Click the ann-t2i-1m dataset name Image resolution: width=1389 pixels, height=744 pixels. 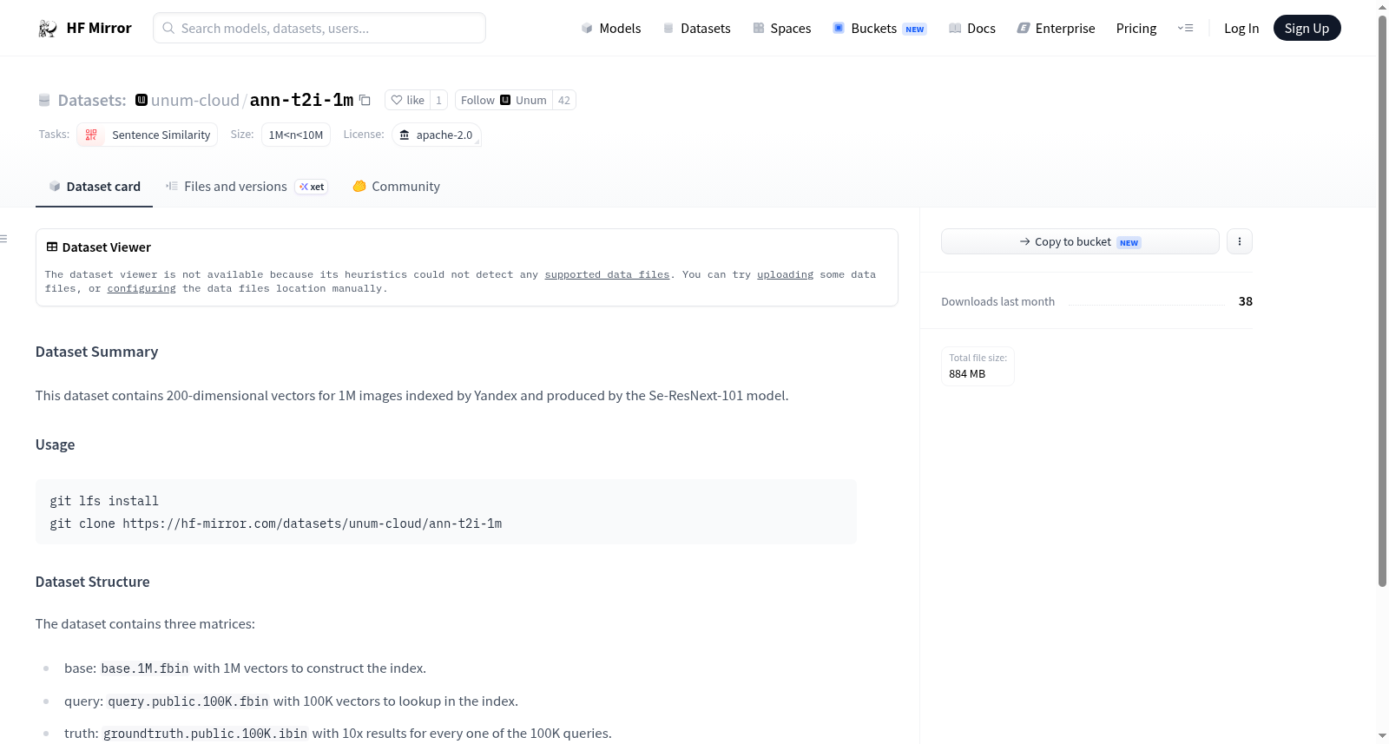coord(302,101)
